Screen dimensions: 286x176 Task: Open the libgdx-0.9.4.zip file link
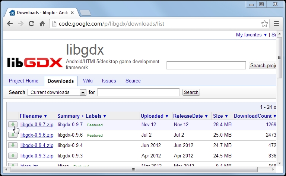click(x=37, y=145)
